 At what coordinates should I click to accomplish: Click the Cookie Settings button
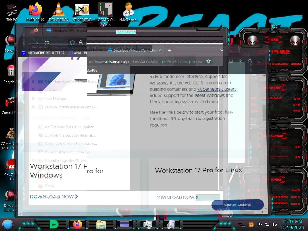coord(238,205)
